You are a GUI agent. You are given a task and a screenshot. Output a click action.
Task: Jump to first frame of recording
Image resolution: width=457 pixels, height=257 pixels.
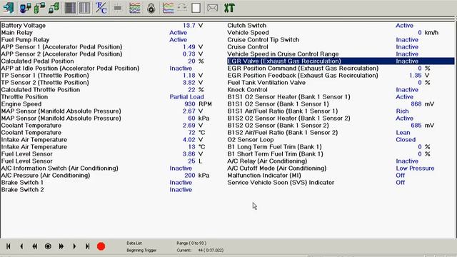click(x=8, y=246)
